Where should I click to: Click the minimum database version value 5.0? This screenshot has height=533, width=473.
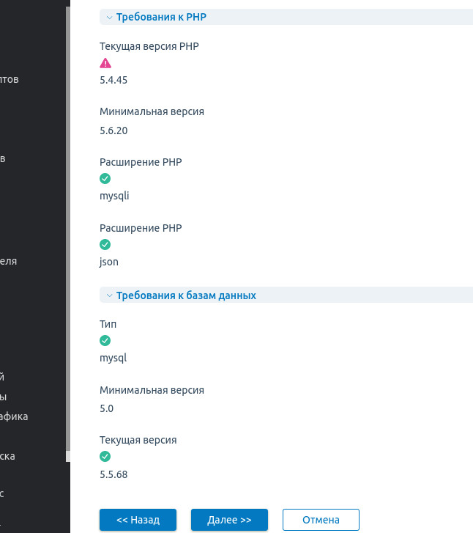(x=107, y=408)
